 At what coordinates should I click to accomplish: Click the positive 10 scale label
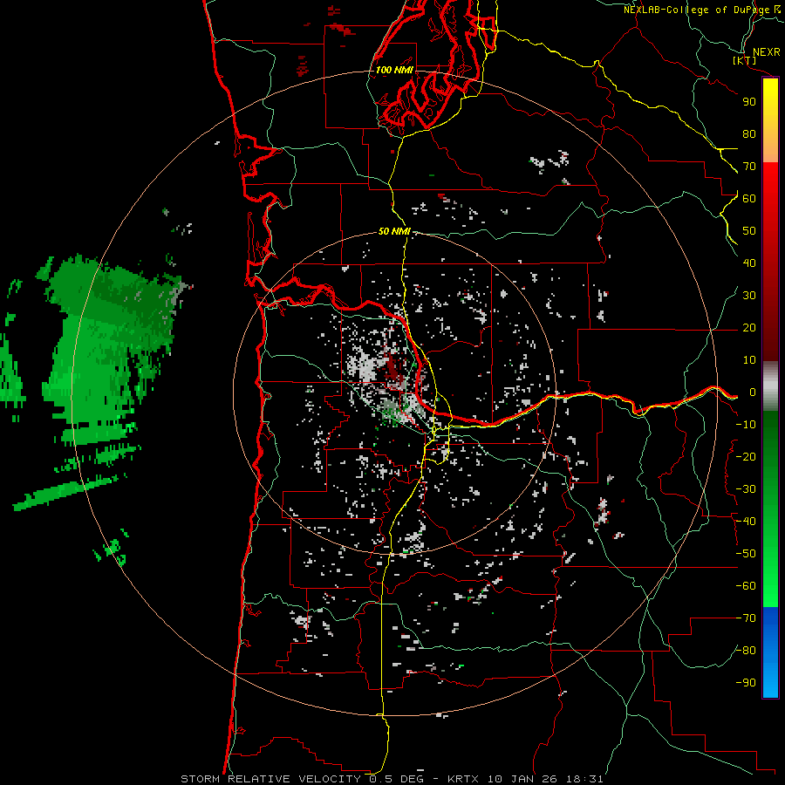(x=749, y=360)
